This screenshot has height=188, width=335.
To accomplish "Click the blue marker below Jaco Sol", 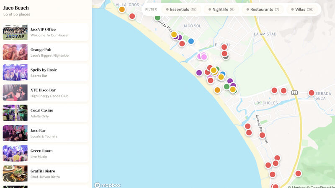I will [191, 41].
